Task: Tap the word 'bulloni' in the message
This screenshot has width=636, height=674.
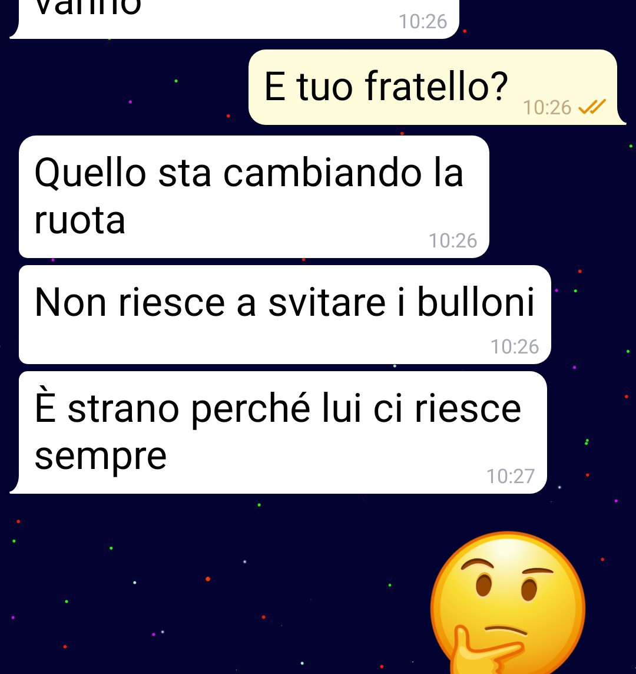Action: (476, 302)
